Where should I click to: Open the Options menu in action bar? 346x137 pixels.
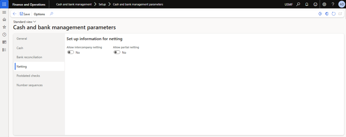(39, 14)
